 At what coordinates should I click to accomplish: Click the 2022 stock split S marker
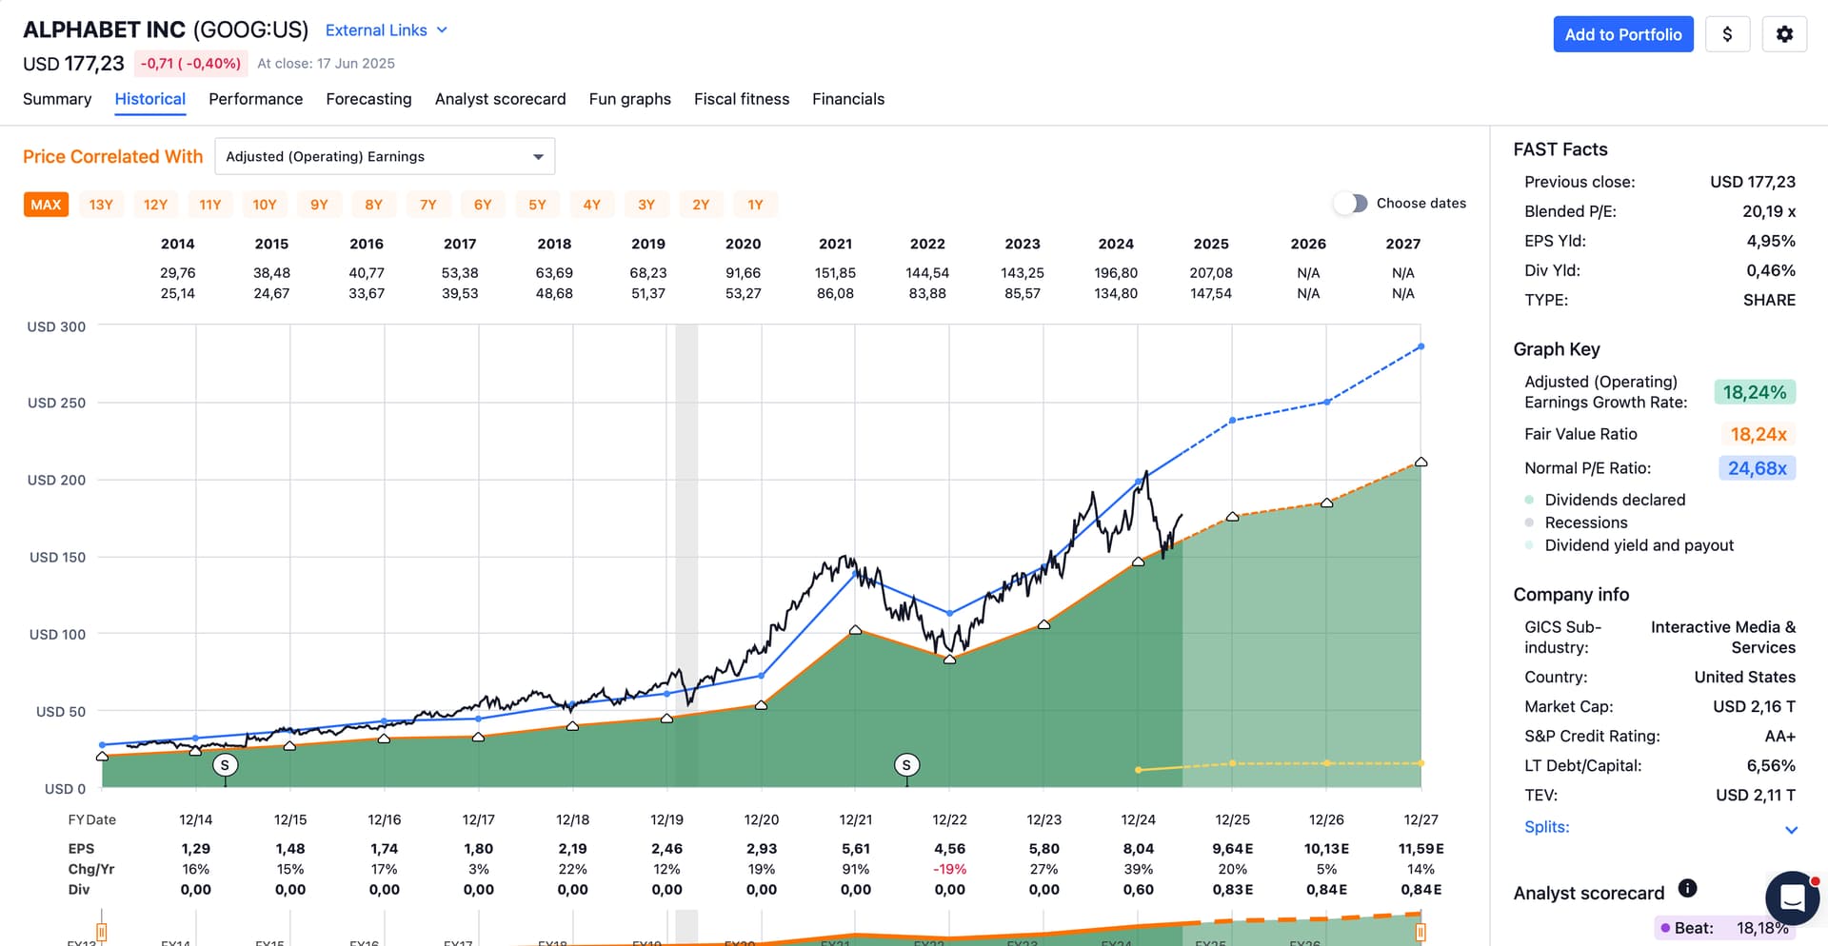(906, 764)
